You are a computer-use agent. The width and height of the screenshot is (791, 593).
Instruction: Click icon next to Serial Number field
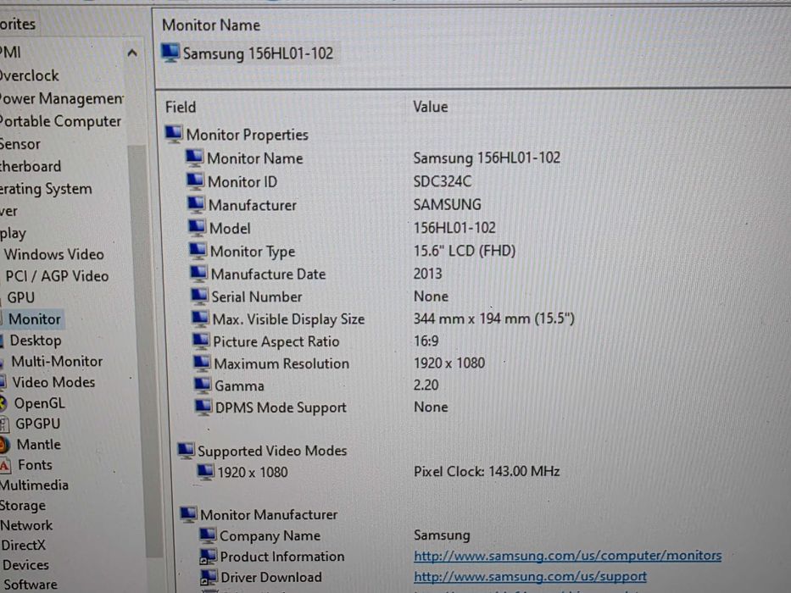click(x=199, y=296)
